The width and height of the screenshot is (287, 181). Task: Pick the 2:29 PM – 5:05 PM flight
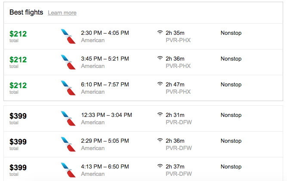tap(143, 144)
